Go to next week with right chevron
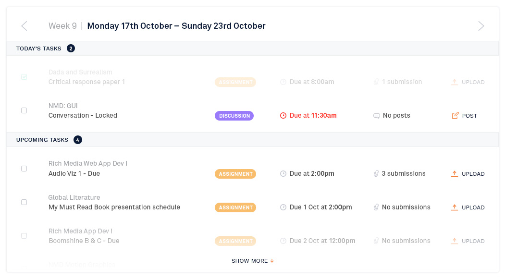Image resolution: width=505 pixels, height=280 pixels. tap(481, 26)
